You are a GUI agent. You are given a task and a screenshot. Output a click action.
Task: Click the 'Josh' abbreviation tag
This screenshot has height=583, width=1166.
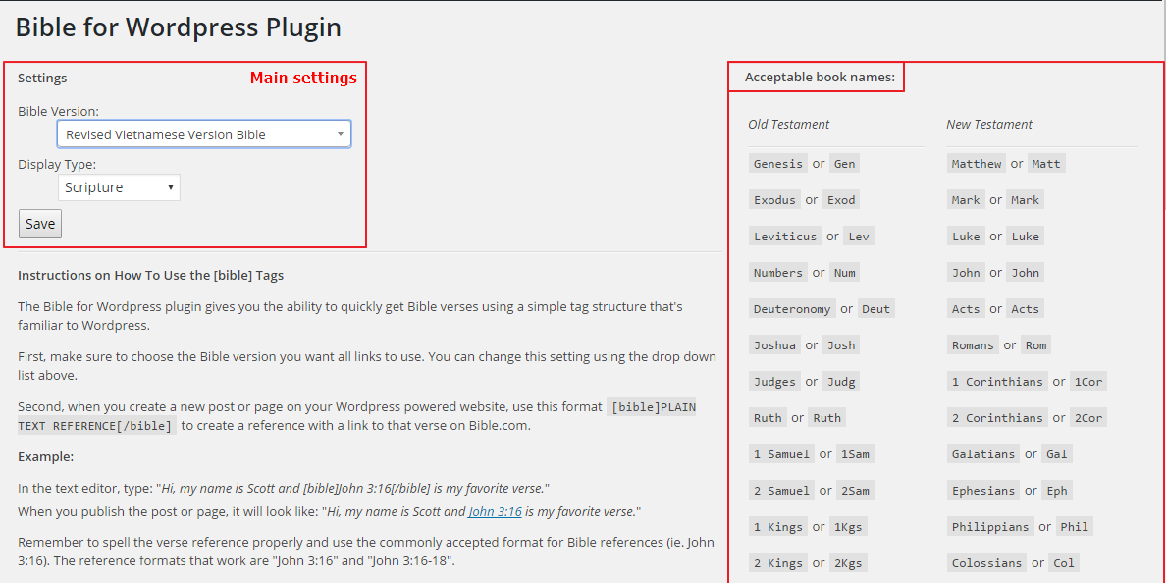[x=841, y=345]
